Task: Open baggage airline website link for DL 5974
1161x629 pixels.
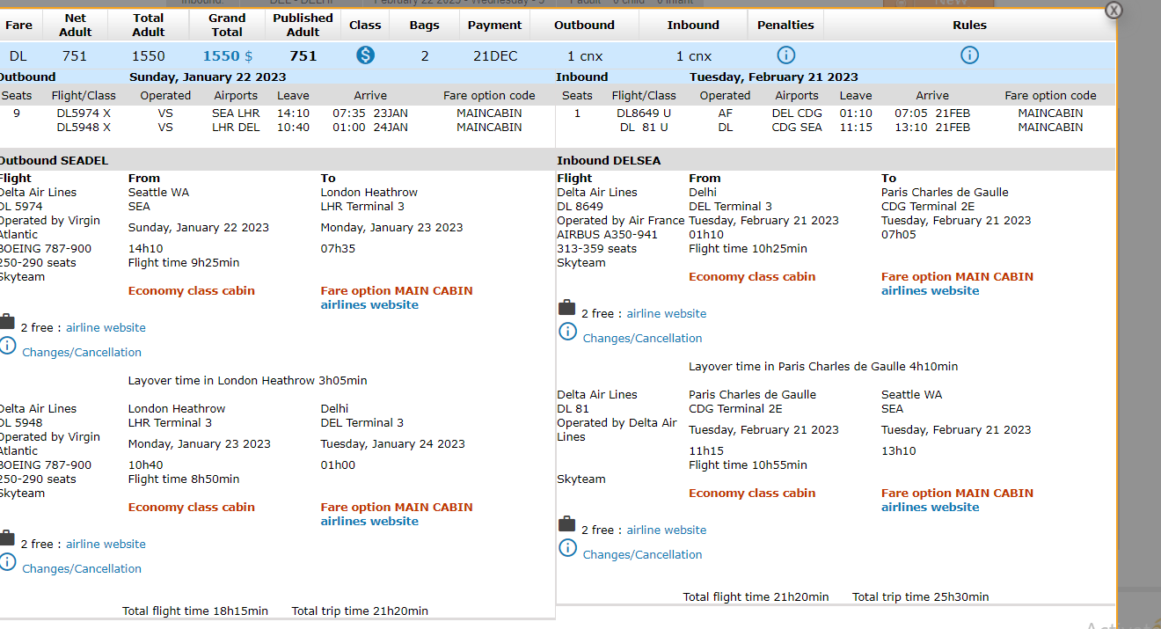Action: (106, 328)
